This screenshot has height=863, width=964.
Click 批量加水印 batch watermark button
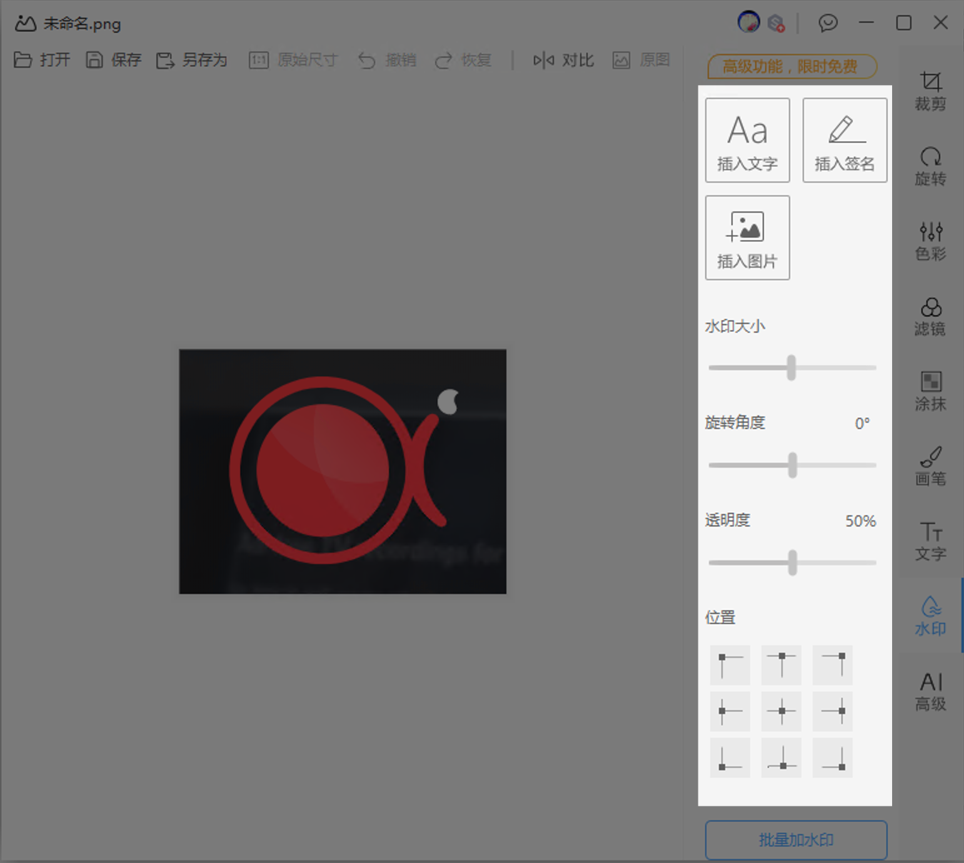click(795, 839)
